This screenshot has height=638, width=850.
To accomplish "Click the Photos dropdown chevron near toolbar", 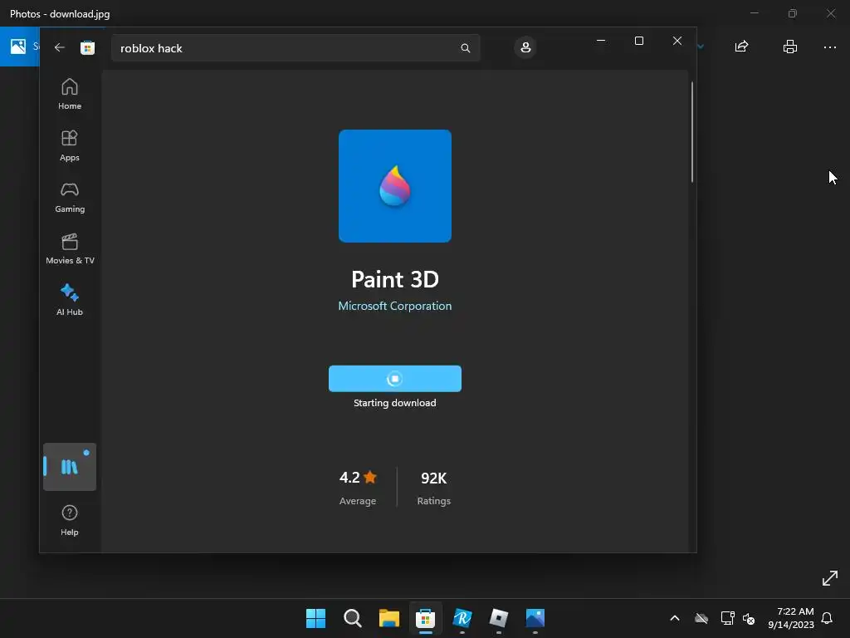I will (x=701, y=47).
